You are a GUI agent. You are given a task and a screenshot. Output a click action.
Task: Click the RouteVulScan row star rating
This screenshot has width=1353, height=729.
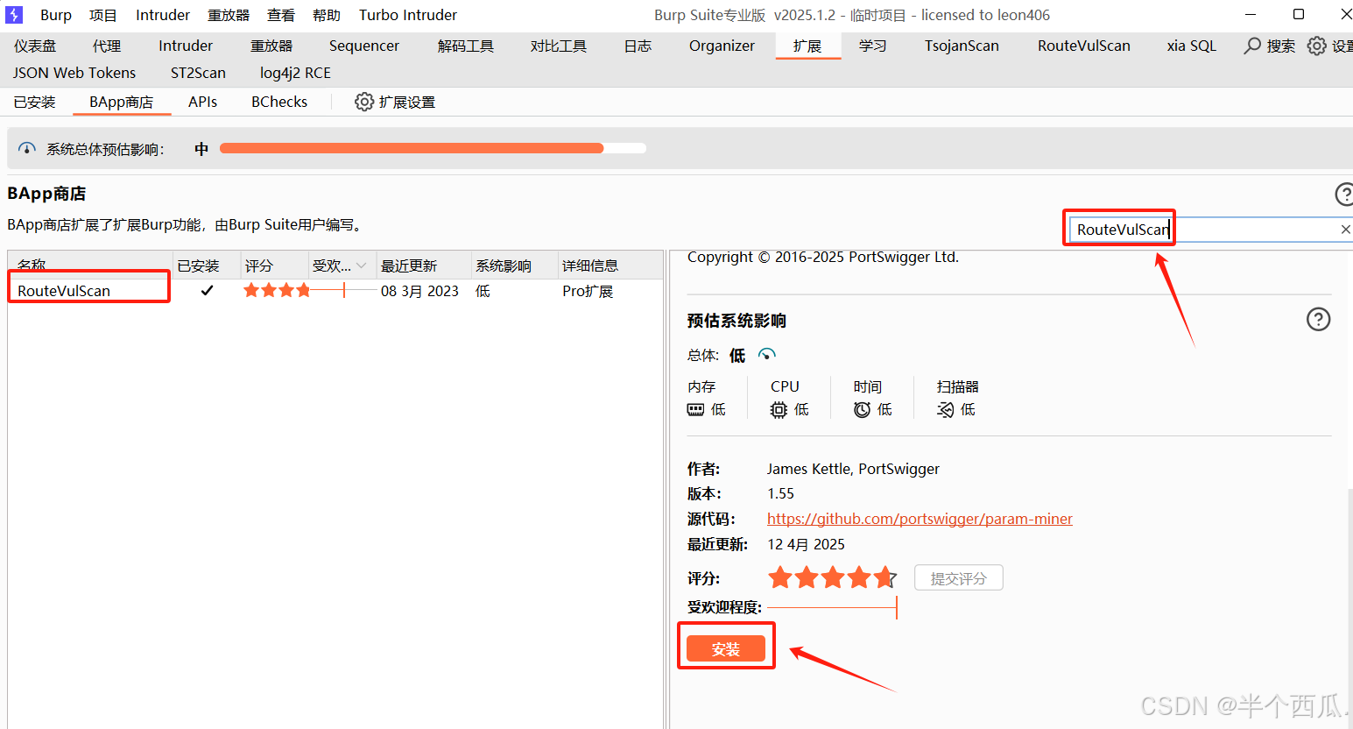277,290
